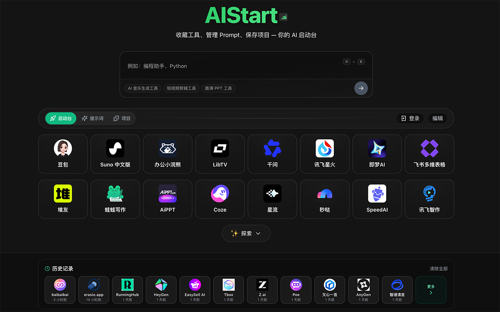
Task: Switch to the 项目 tab
Action: point(122,118)
